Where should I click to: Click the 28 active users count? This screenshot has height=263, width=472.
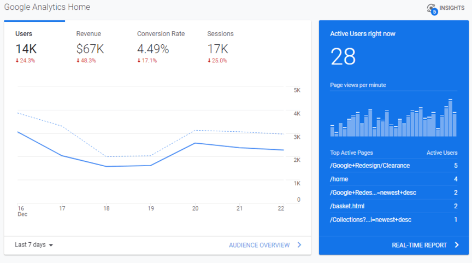tap(343, 56)
